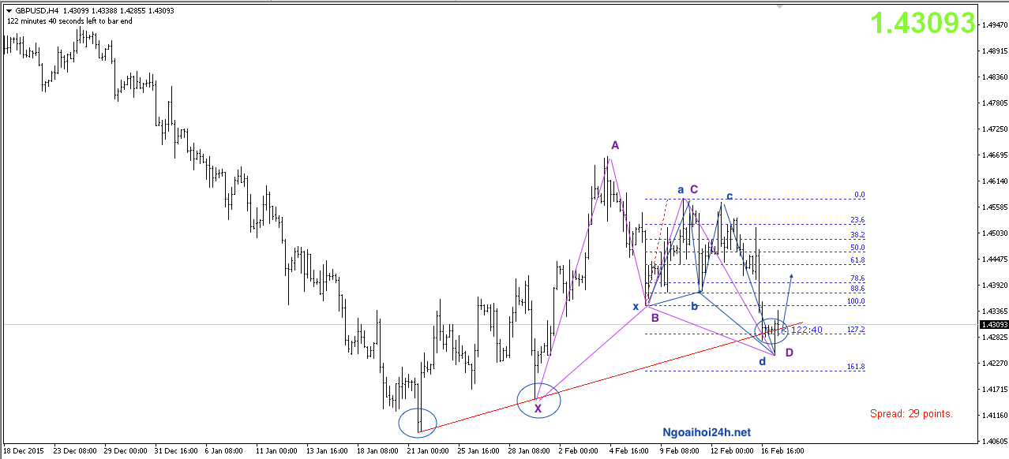Click the 21 Jan 00:00 time axis label
The image size is (1009, 459).
pyautogui.click(x=429, y=451)
